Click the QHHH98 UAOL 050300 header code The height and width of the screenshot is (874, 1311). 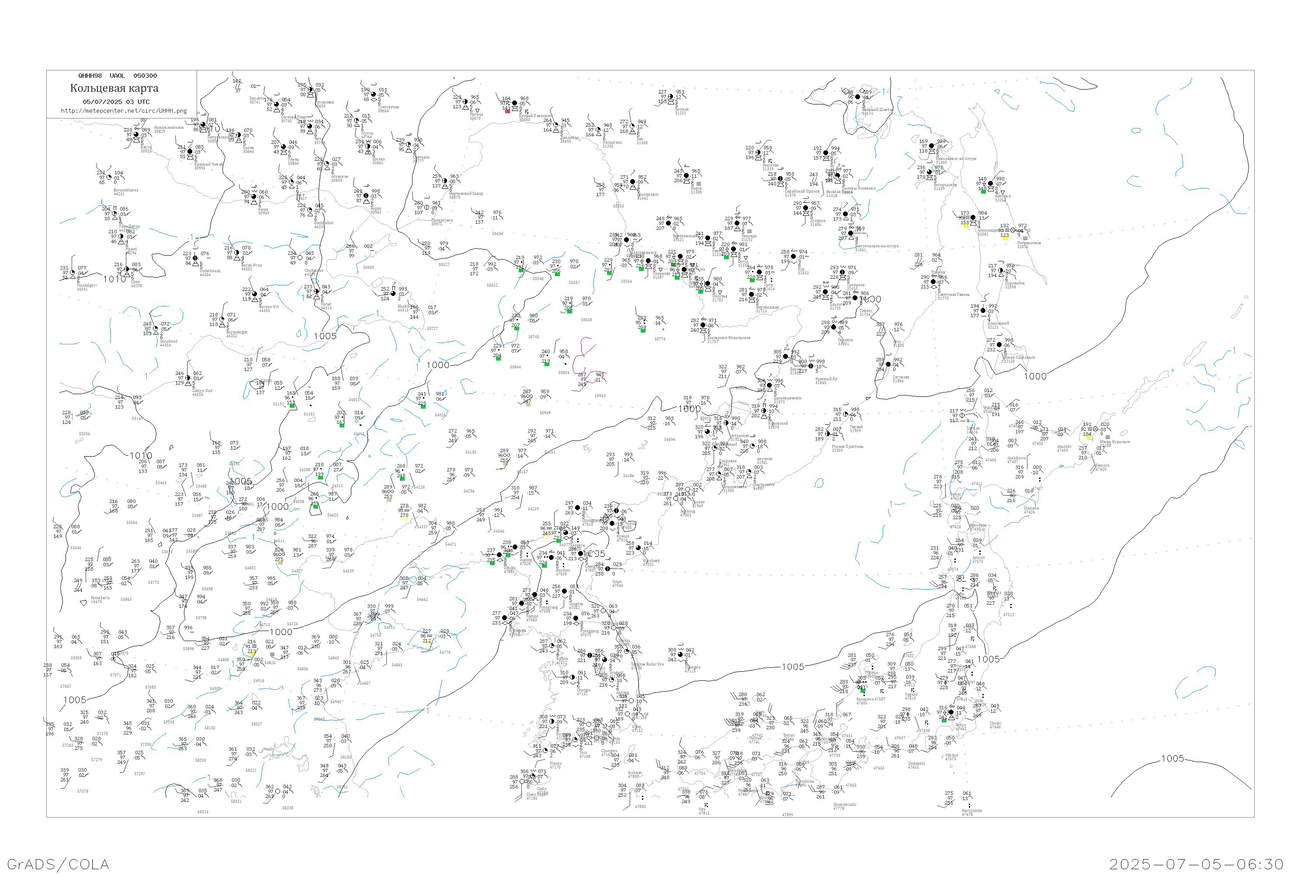coord(118,76)
